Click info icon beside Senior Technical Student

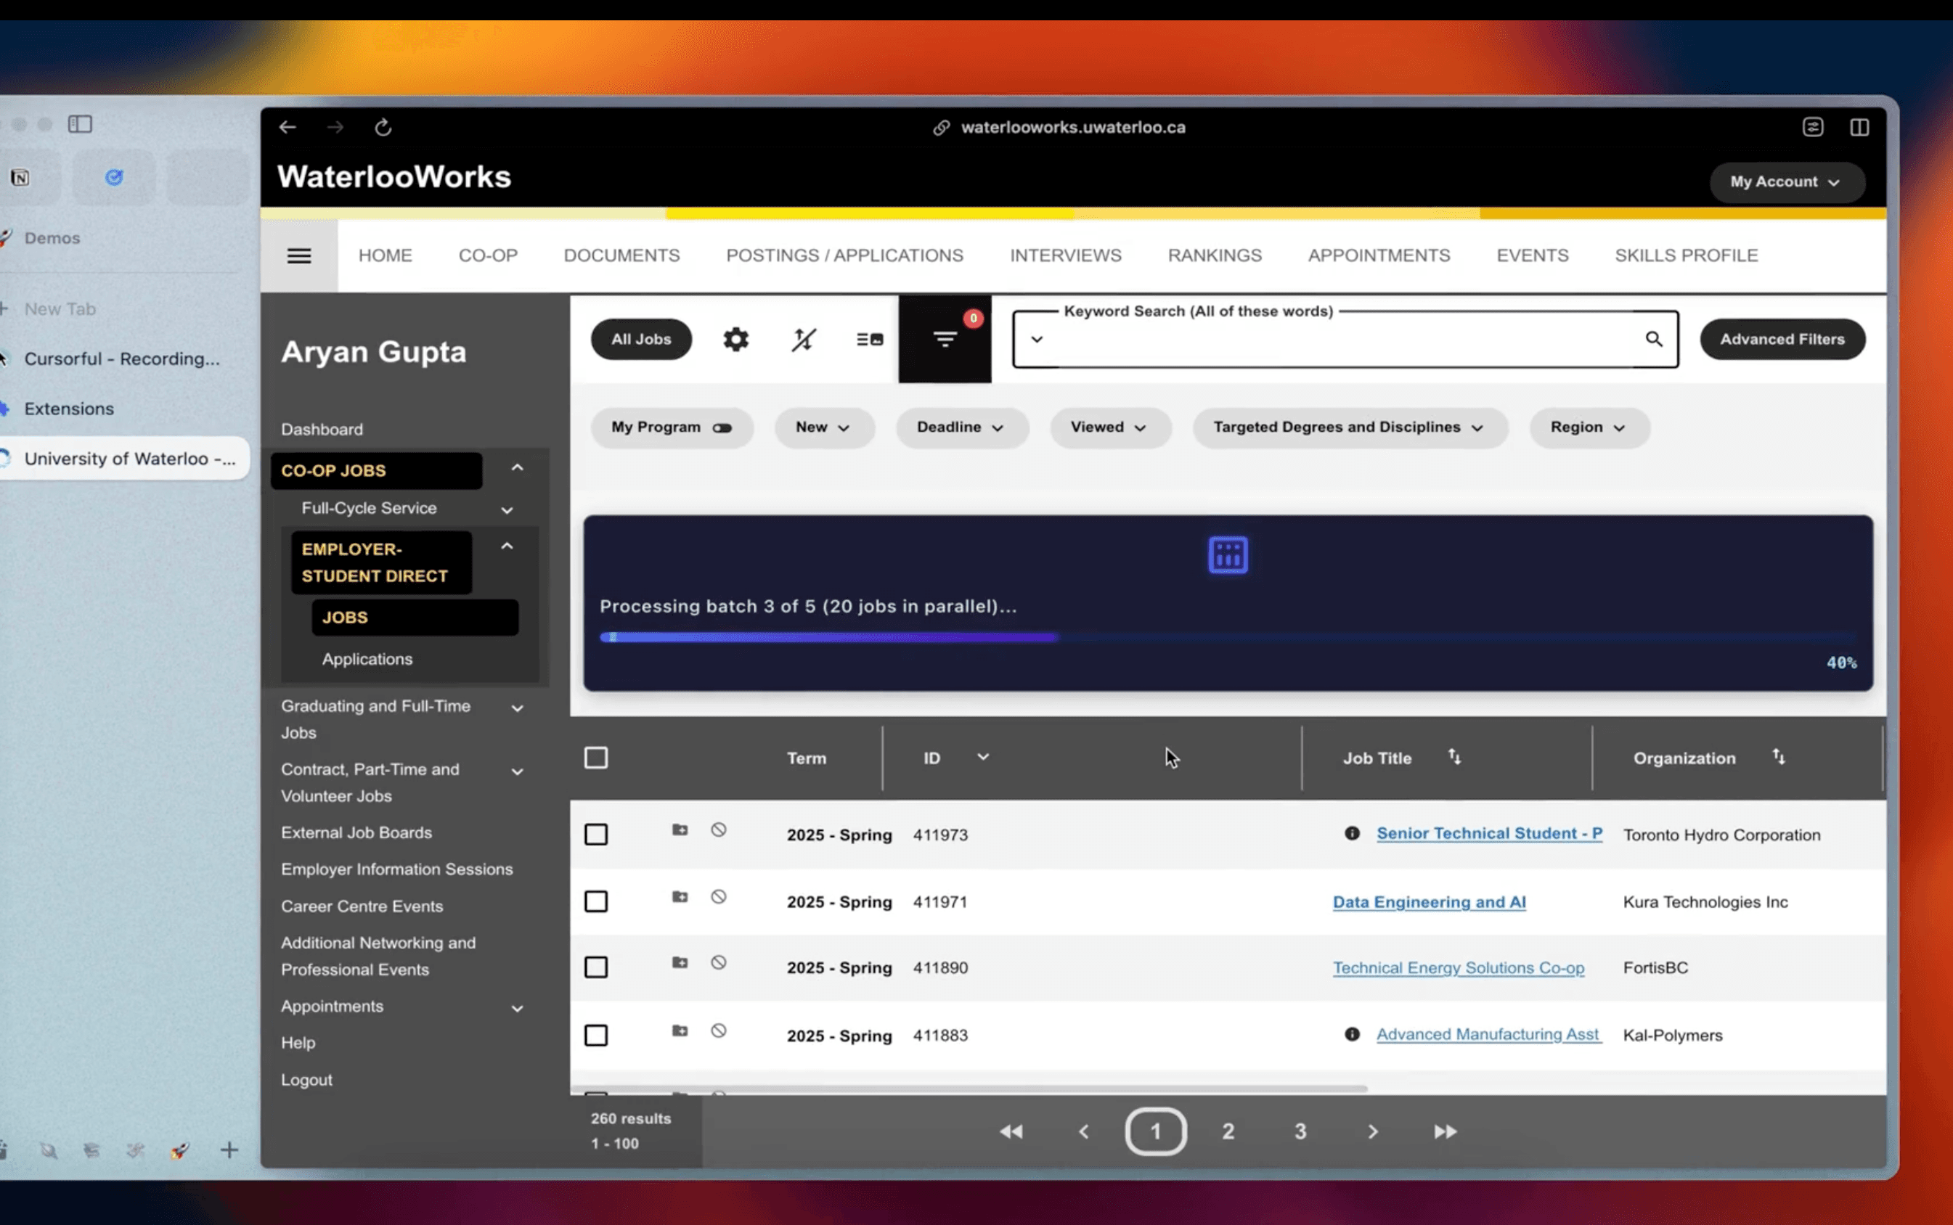pyautogui.click(x=1352, y=833)
